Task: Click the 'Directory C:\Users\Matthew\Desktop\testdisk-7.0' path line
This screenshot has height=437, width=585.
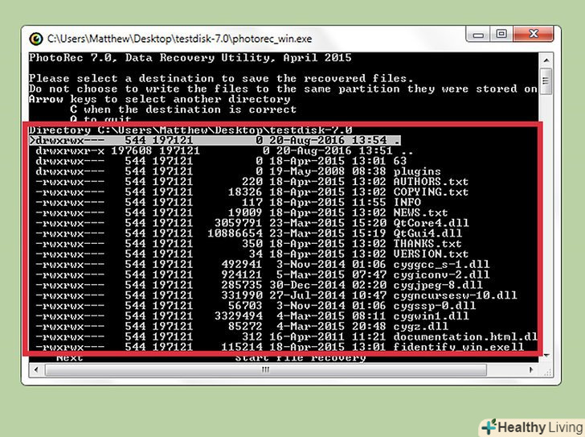Action: pos(190,130)
